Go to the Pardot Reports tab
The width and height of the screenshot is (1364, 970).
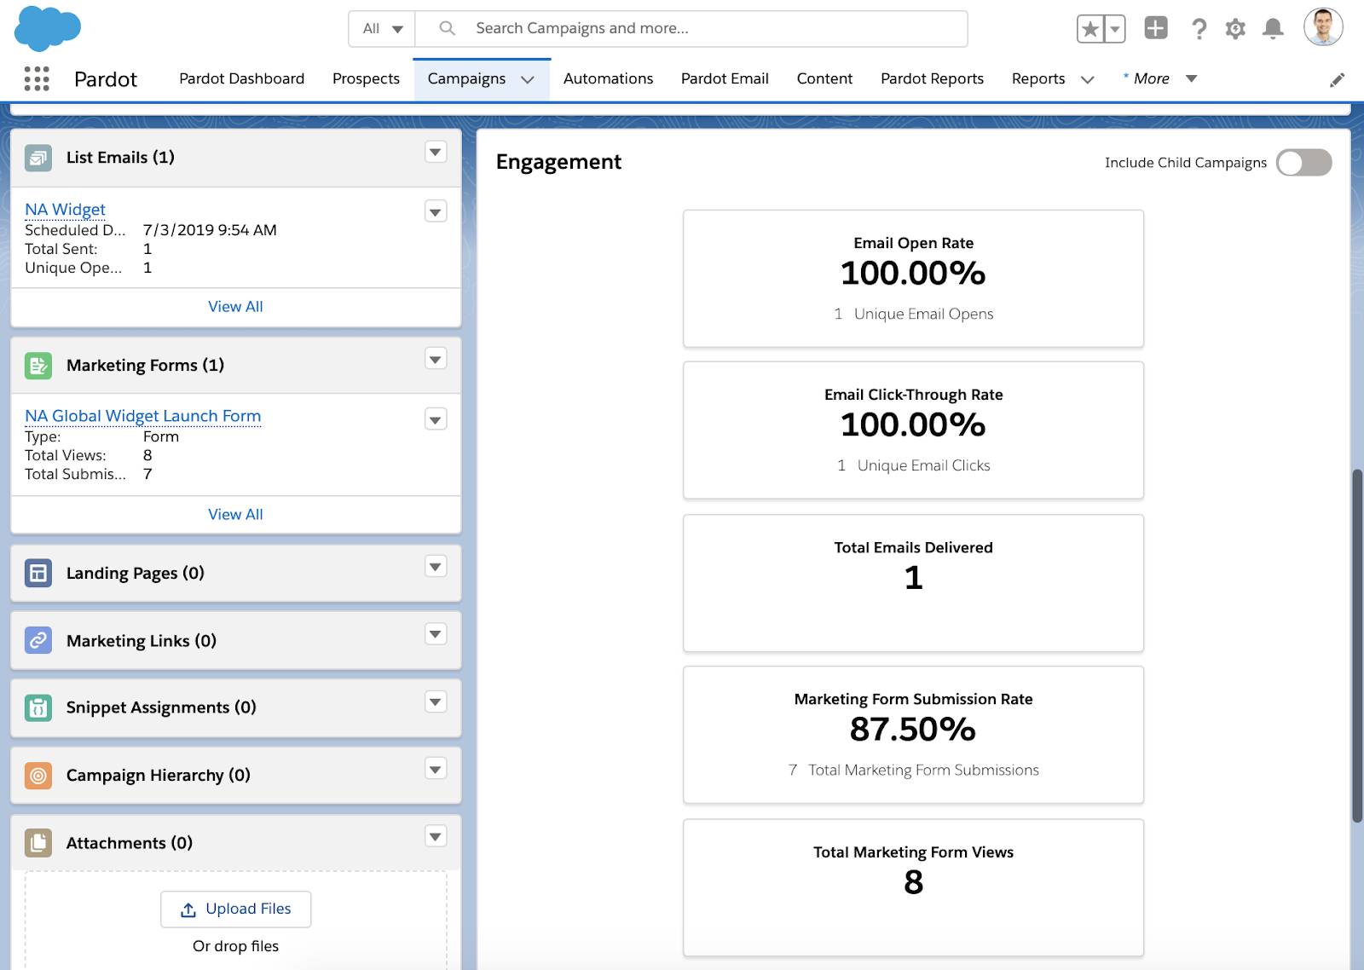pos(932,78)
